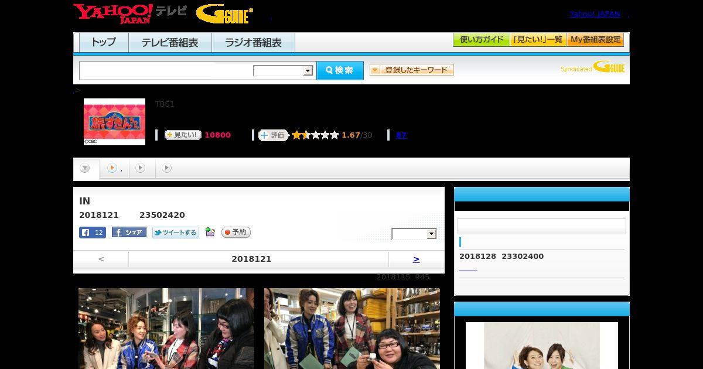The width and height of the screenshot is (703, 369).
Task: Click the 10800 want-to-watch count
Action: point(217,135)
